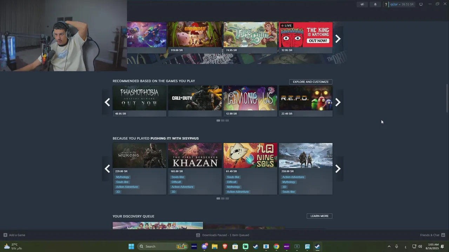Screen dimensions: 449x252
Task: Open the Discovery Queue banner image
Action: coord(158,226)
